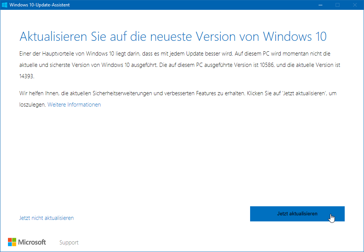Image resolution: width=364 pixels, height=252 pixels.
Task: Open the Support link in the footer
Action: click(x=69, y=243)
